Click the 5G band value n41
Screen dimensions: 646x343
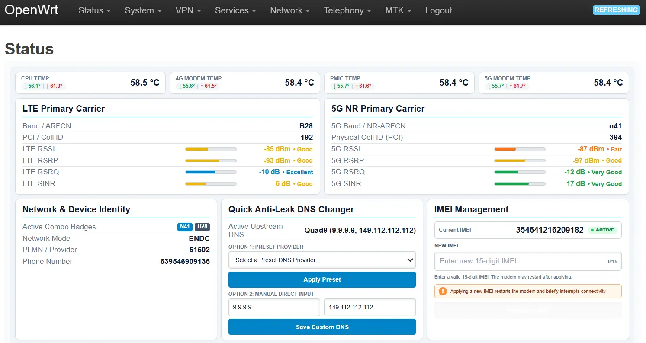click(x=615, y=126)
